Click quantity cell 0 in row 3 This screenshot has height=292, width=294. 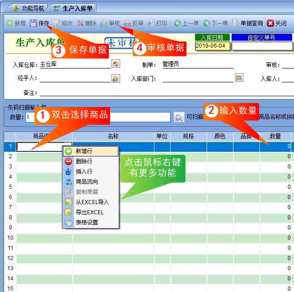275,167
